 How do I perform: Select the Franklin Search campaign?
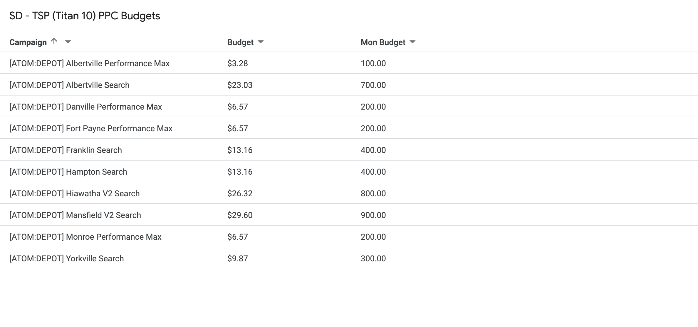pyautogui.click(x=66, y=150)
